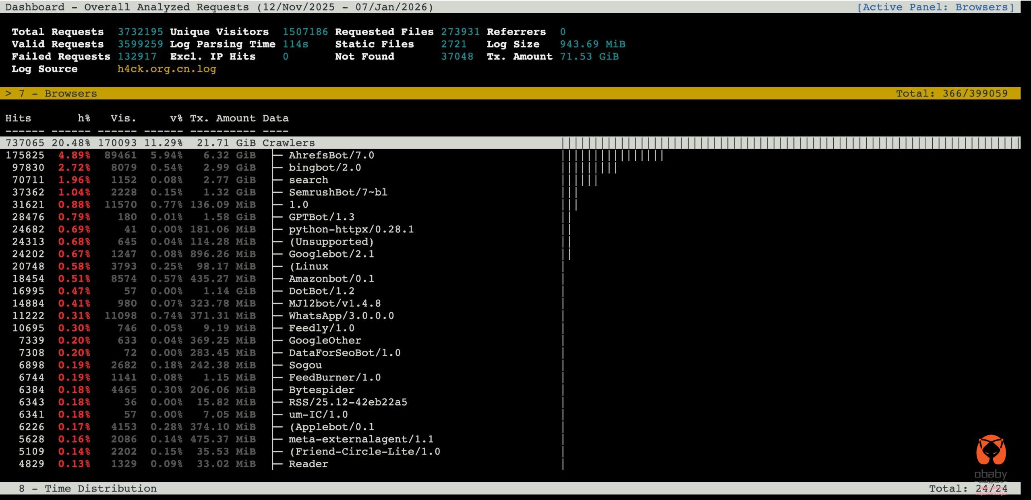Screen dimensions: 1031x500
Task: Click the Hits column header
Action: click(18, 118)
